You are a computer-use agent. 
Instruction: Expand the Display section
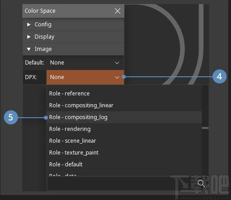tap(73, 37)
